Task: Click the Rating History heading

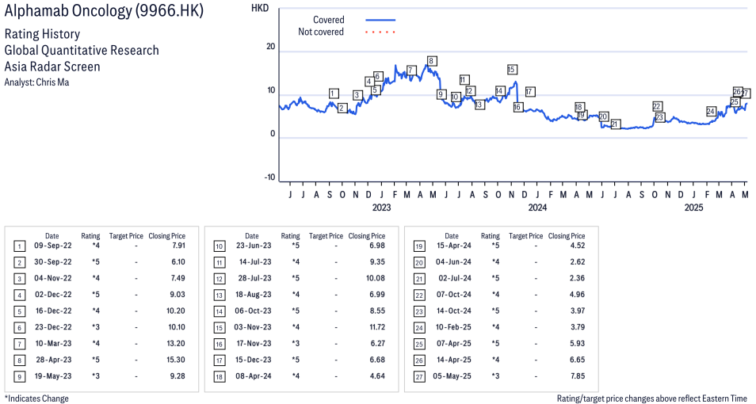Action: 43,34
